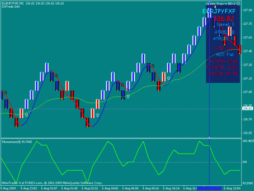This screenshot has width=254, height=191.
Task: Click the white up arrow near 6 Aug 02:32
Action: point(98,115)
